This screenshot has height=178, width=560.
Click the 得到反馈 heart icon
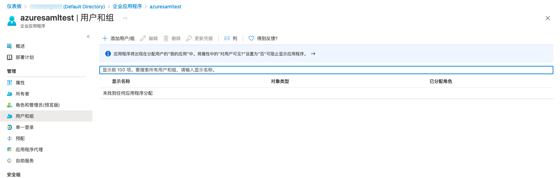point(251,38)
